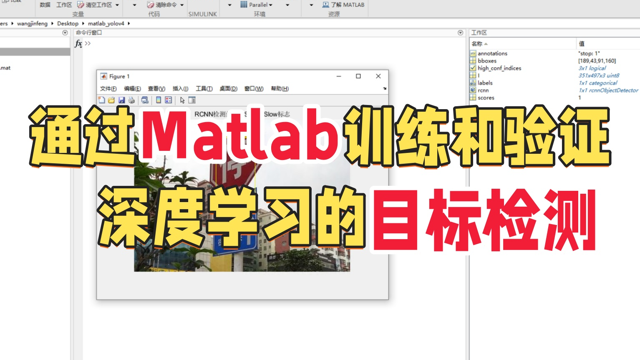Image resolution: width=640 pixels, height=360 pixels.
Task: Click the 数据 toolbar button
Action: tap(45, 5)
